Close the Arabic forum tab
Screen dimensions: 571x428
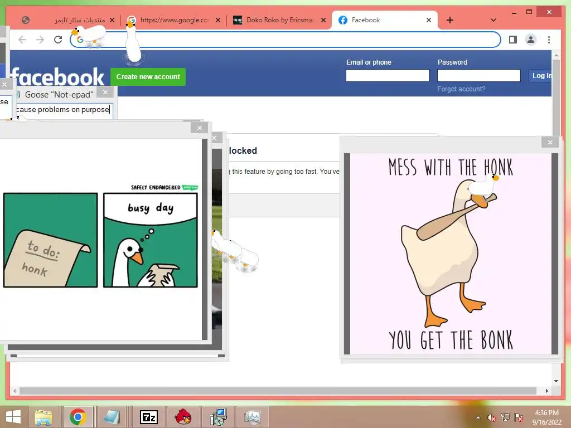click(x=112, y=20)
